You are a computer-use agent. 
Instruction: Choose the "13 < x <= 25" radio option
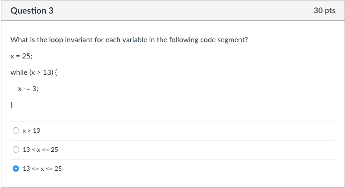tap(16, 150)
